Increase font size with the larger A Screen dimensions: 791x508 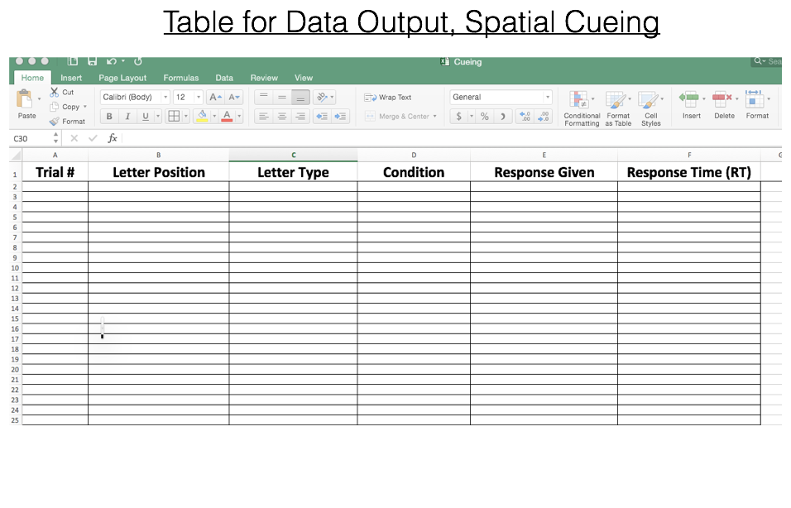click(x=215, y=97)
